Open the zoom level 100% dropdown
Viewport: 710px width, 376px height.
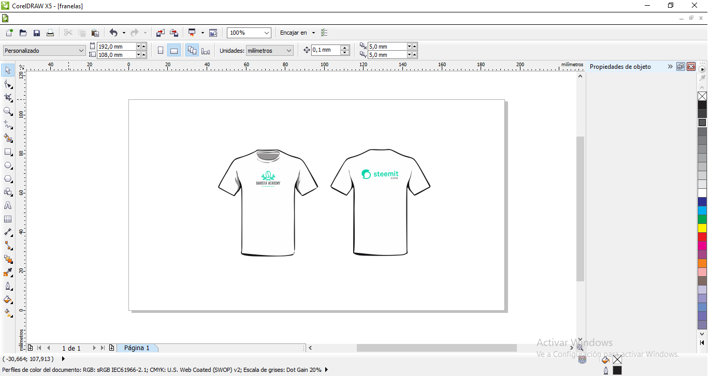tap(249, 33)
